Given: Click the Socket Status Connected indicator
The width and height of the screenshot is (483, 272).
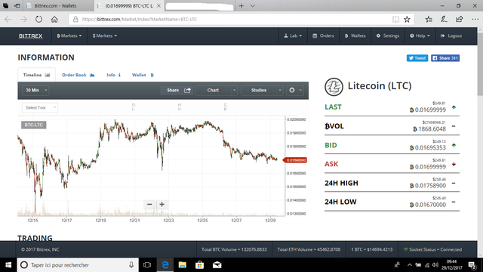Looking at the screenshot, I should (432, 249).
